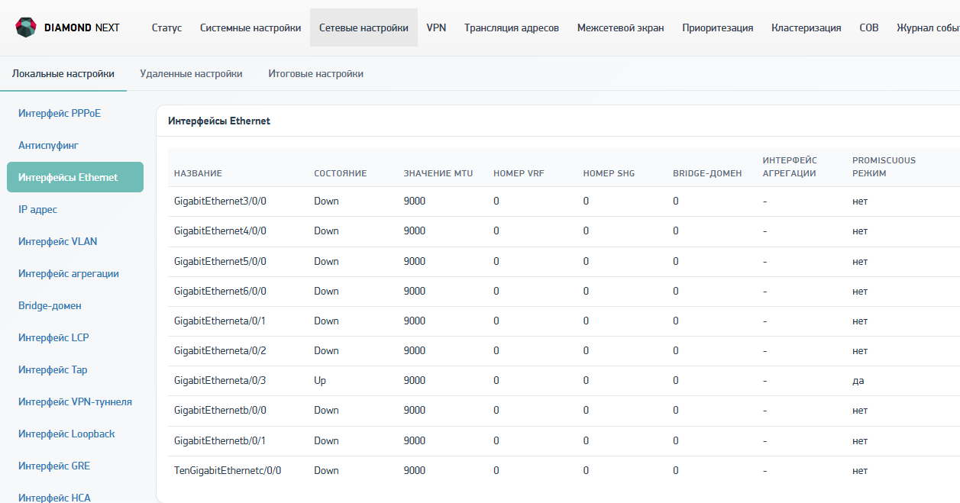The width and height of the screenshot is (960, 503).
Task: Open Межсетевой экран section
Action: click(620, 27)
